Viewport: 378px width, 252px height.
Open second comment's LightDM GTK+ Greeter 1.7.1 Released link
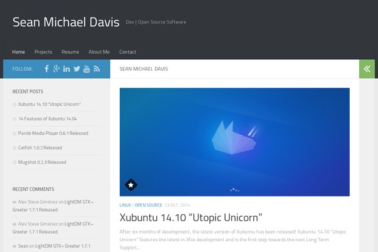53,227
